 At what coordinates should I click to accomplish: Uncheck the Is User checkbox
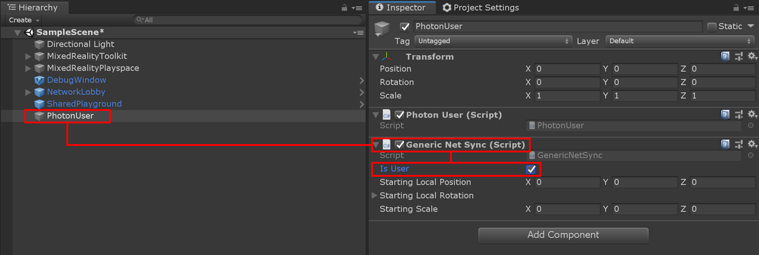[x=531, y=169]
